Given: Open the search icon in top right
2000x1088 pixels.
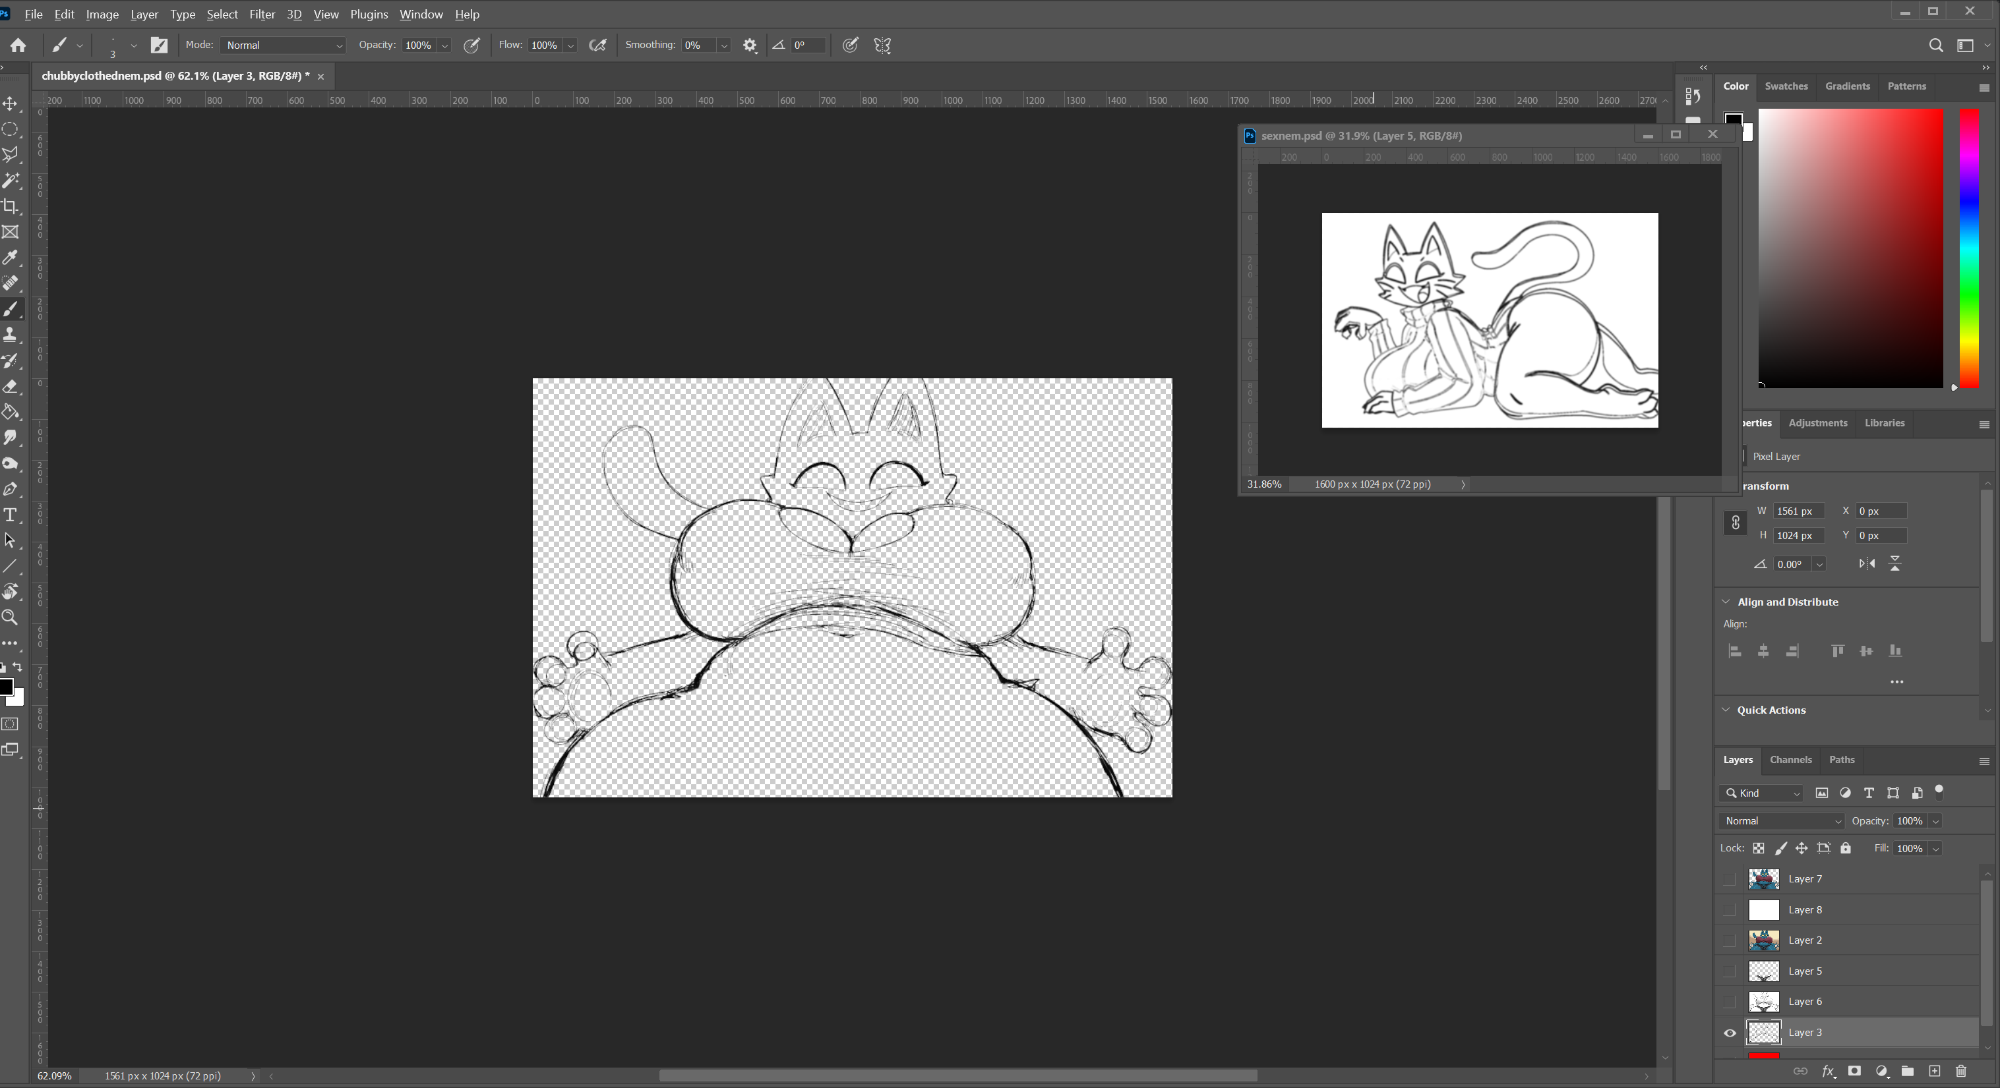Looking at the screenshot, I should pyautogui.click(x=1935, y=45).
